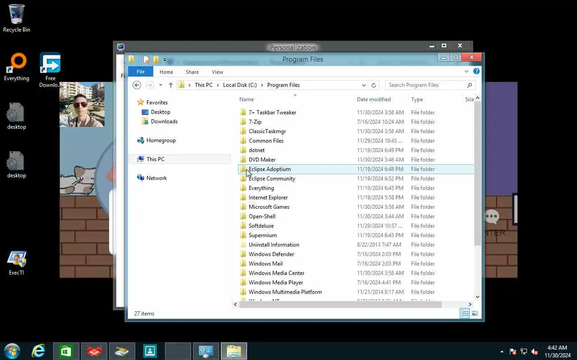Click the horizontal scrollbar of file list

coord(340,304)
